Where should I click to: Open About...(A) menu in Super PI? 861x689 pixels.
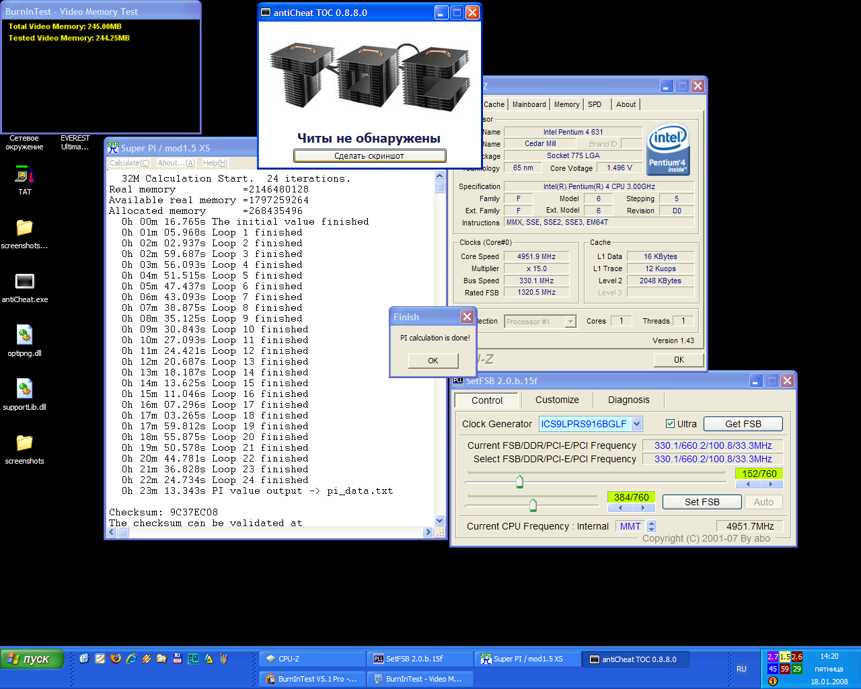click(176, 163)
